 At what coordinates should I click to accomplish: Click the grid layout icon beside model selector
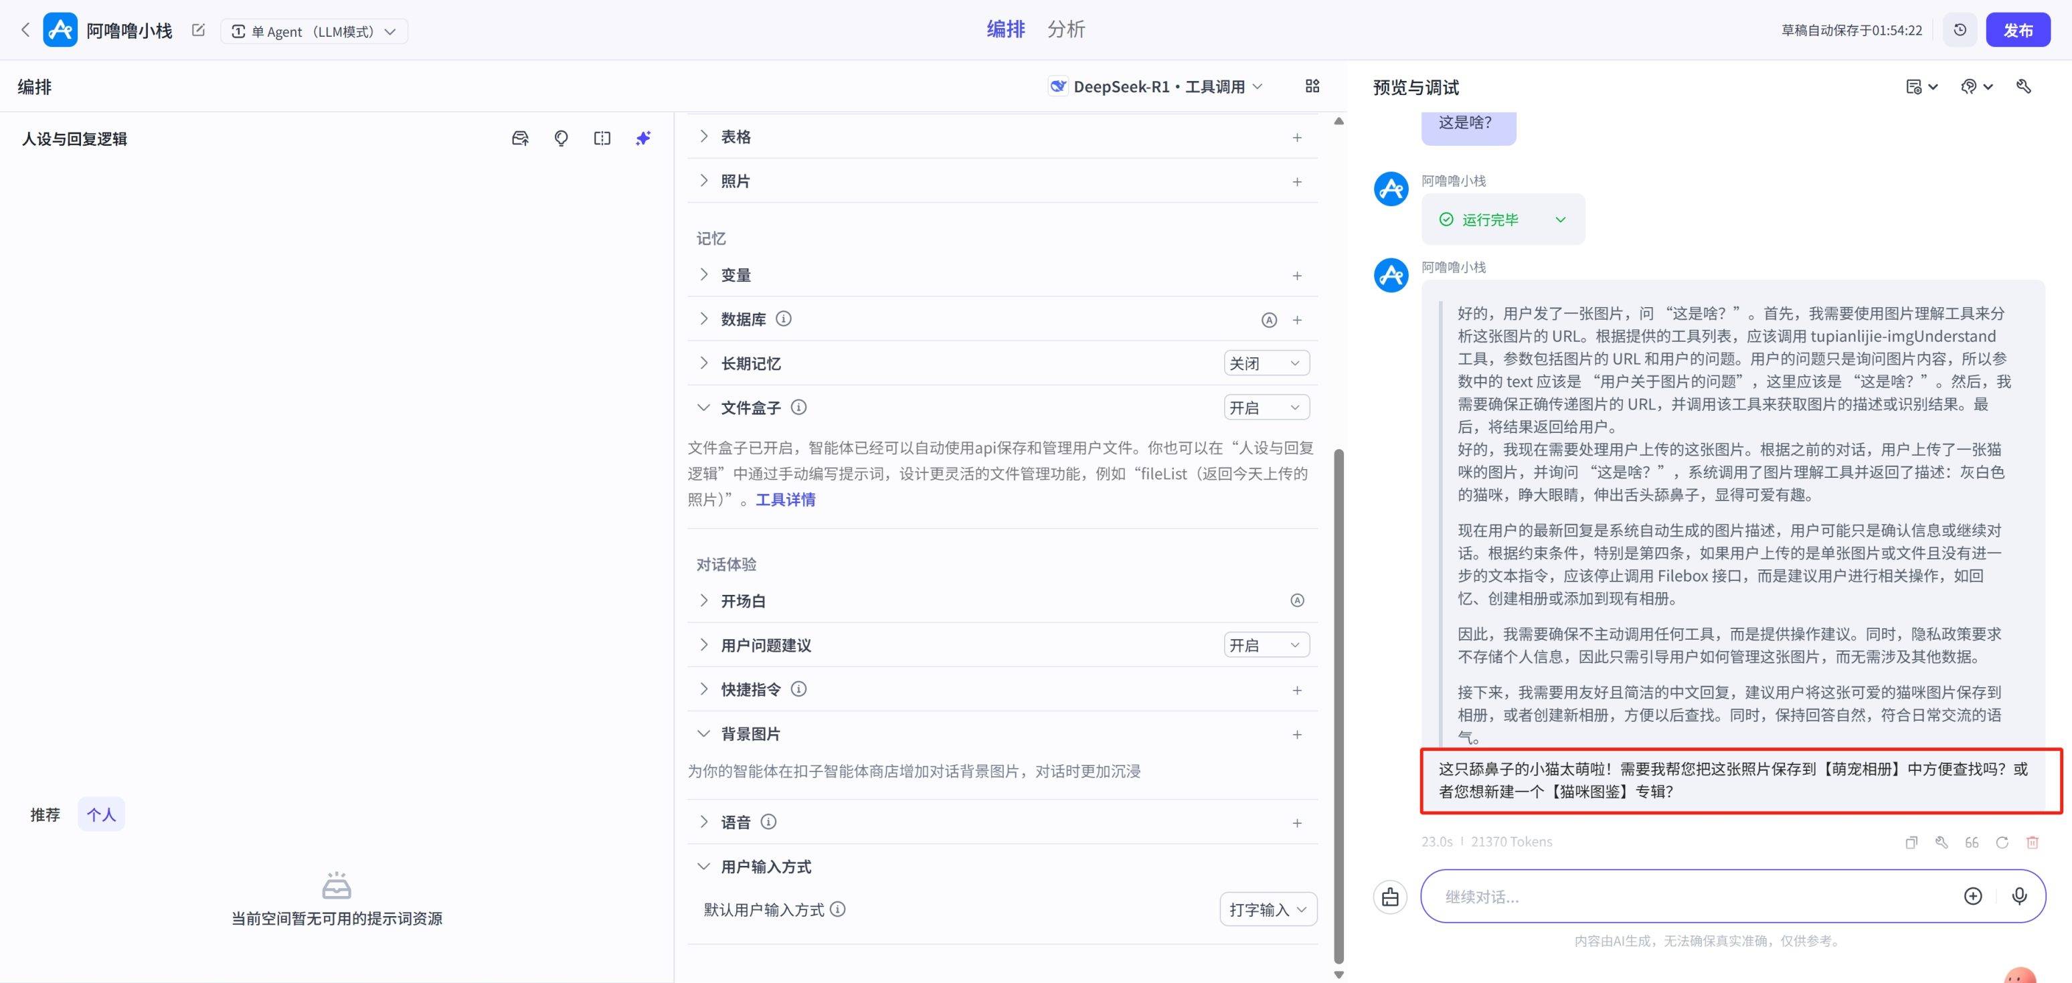click(x=1312, y=86)
